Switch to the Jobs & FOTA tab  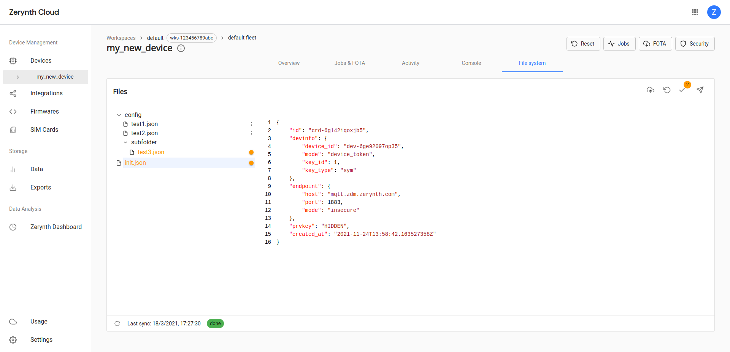350,63
